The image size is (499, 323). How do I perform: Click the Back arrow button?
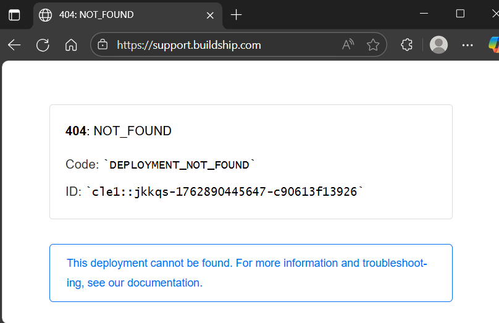coord(14,44)
